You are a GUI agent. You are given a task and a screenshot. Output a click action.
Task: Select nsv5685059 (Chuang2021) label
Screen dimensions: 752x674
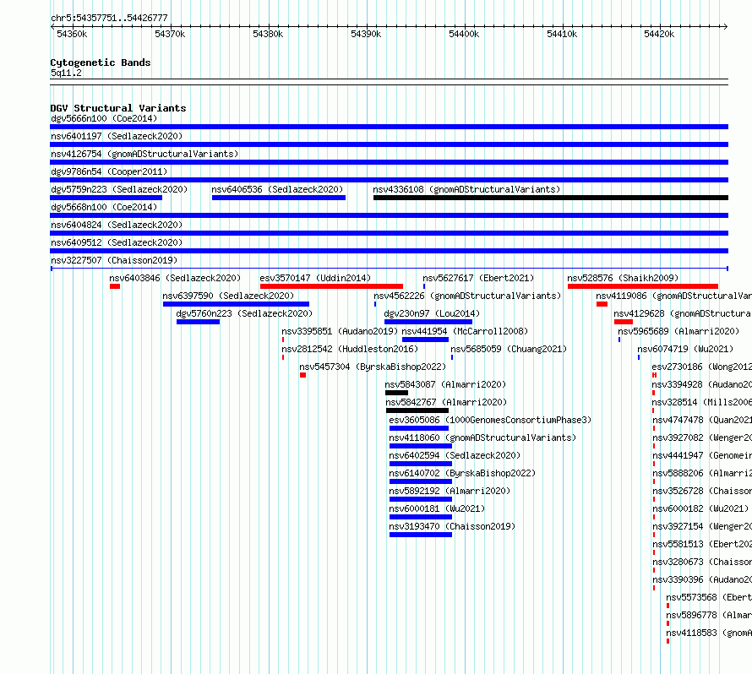(509, 349)
